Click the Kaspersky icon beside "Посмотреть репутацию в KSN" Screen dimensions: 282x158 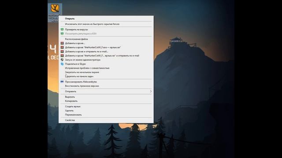(62, 34)
